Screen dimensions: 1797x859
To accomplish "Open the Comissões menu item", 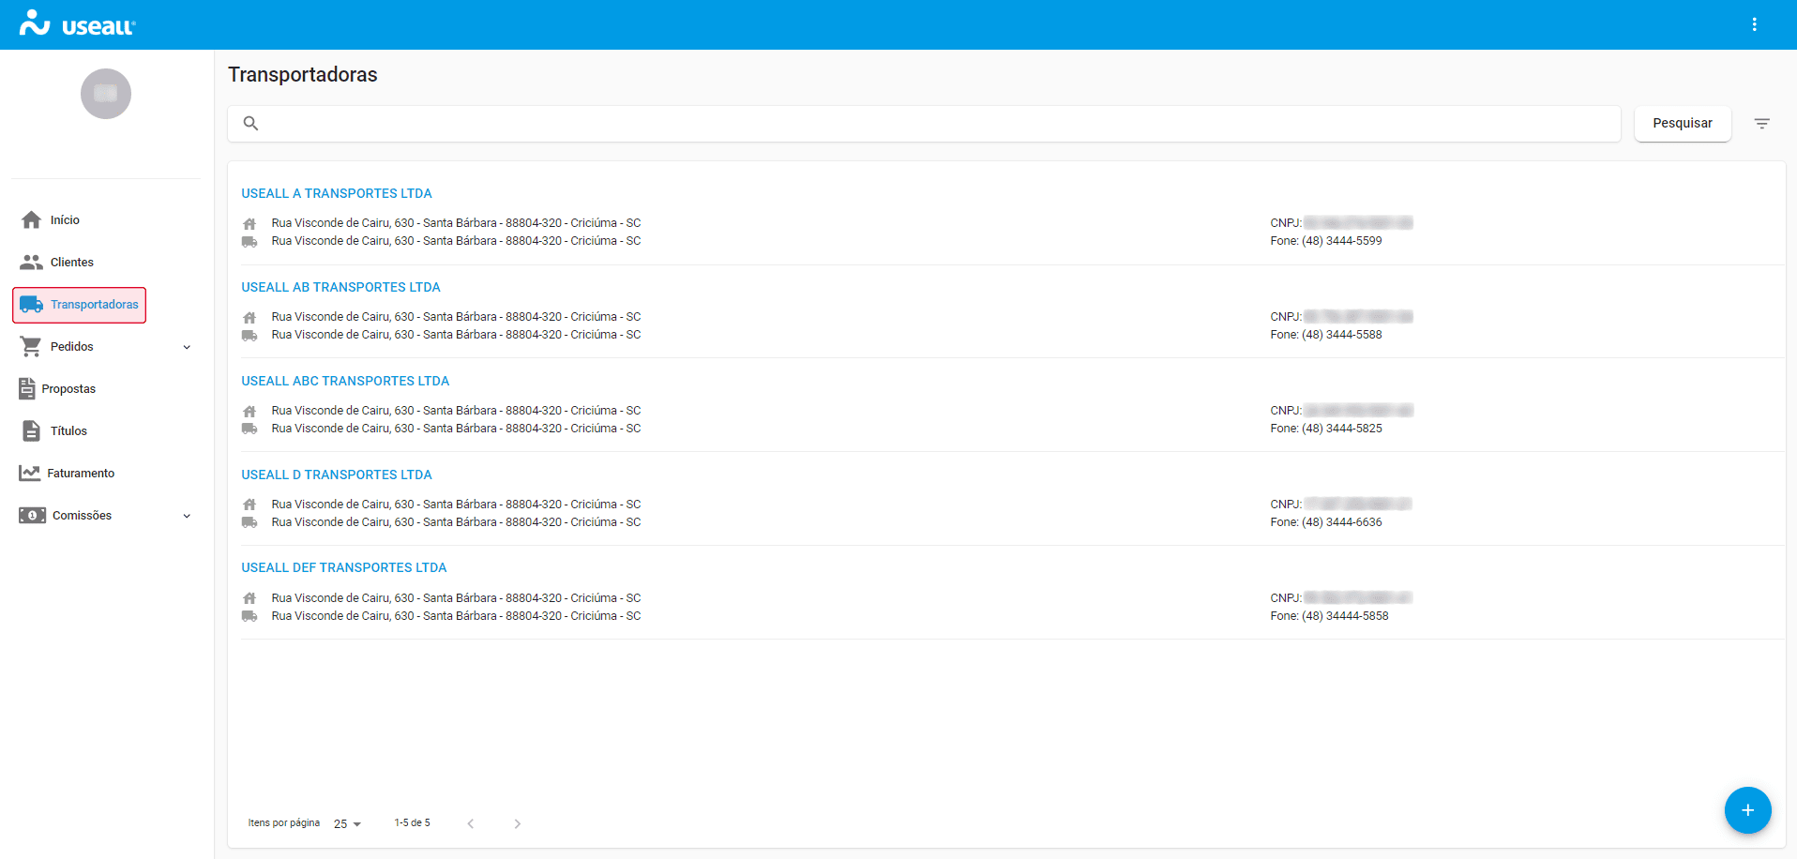I will [82, 516].
